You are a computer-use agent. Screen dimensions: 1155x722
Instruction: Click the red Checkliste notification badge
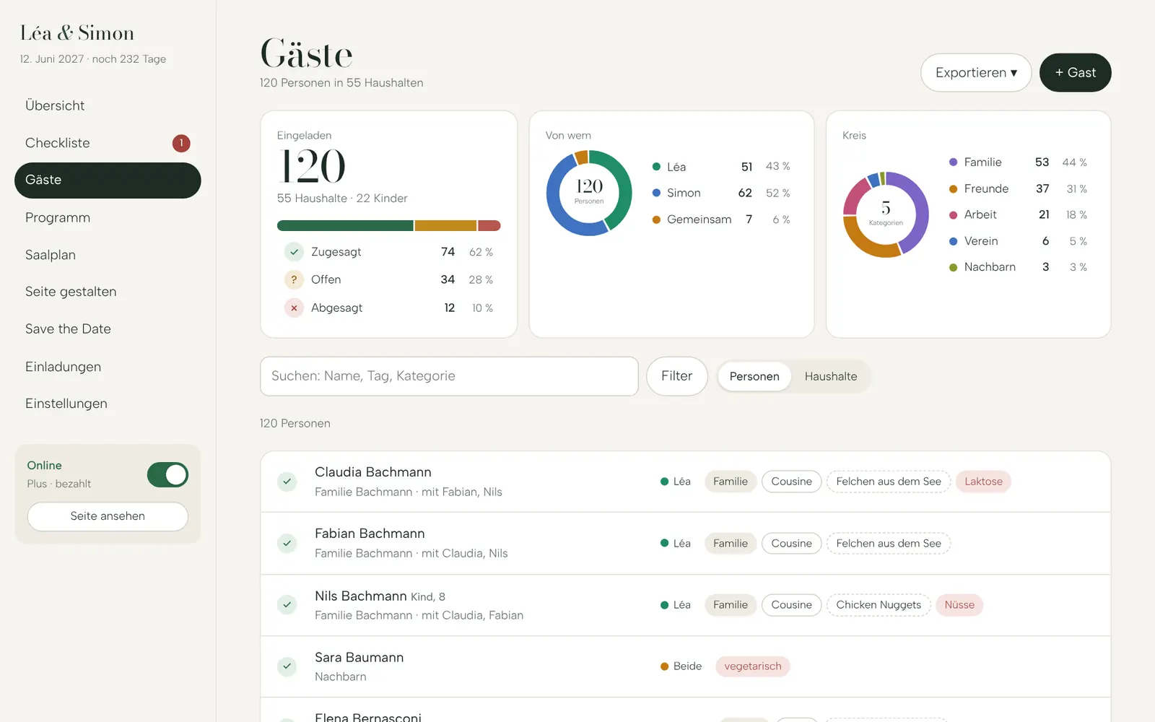pos(181,143)
